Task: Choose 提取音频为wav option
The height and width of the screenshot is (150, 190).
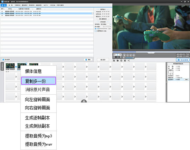Action: pos(38,144)
